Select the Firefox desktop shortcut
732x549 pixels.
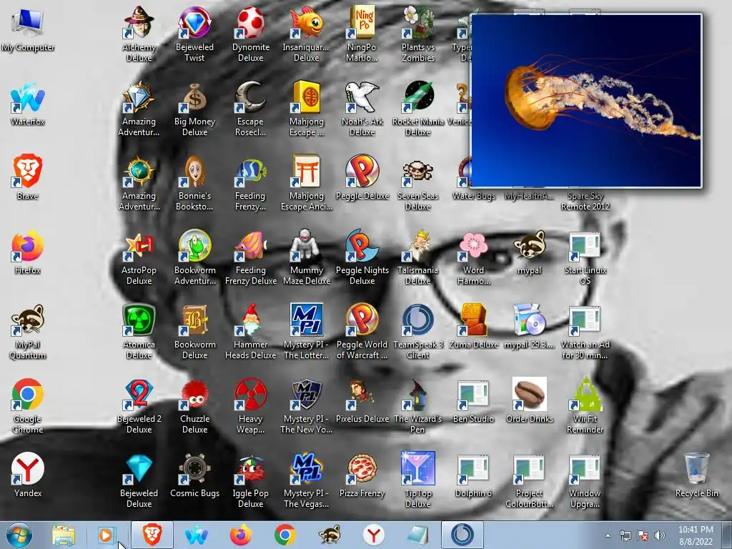coord(28,252)
